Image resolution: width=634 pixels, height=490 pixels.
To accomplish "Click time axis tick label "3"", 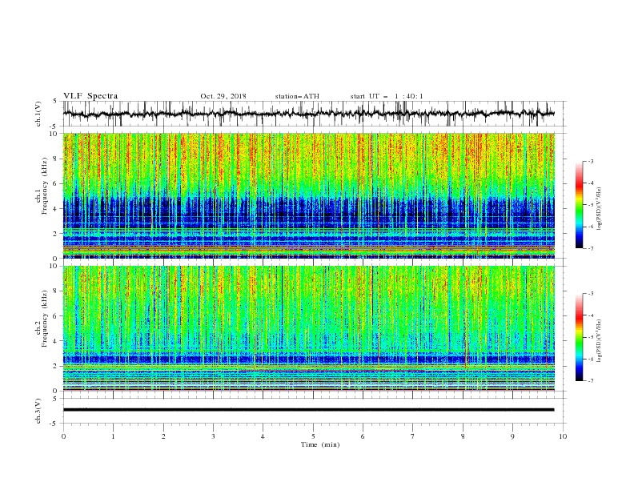I will point(213,436).
